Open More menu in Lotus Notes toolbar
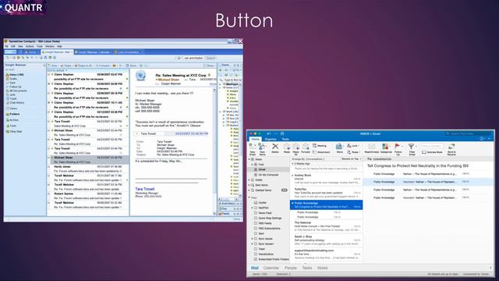Screen dimensions: 499x281 132,66
